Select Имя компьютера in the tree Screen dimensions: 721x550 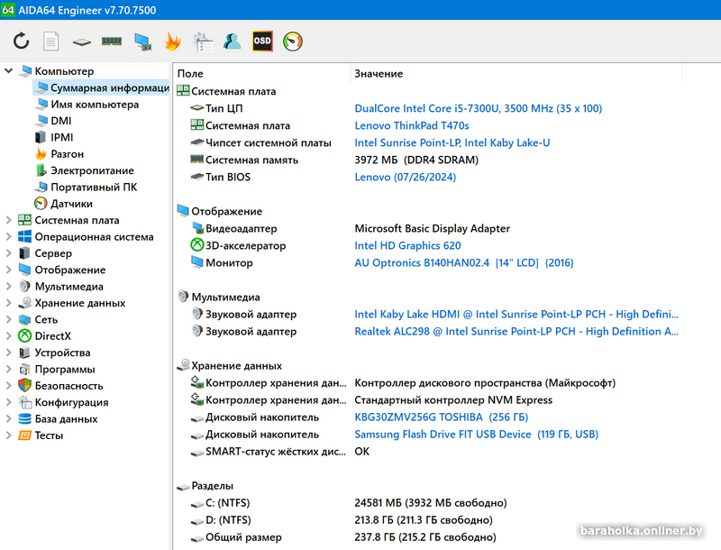click(x=95, y=105)
